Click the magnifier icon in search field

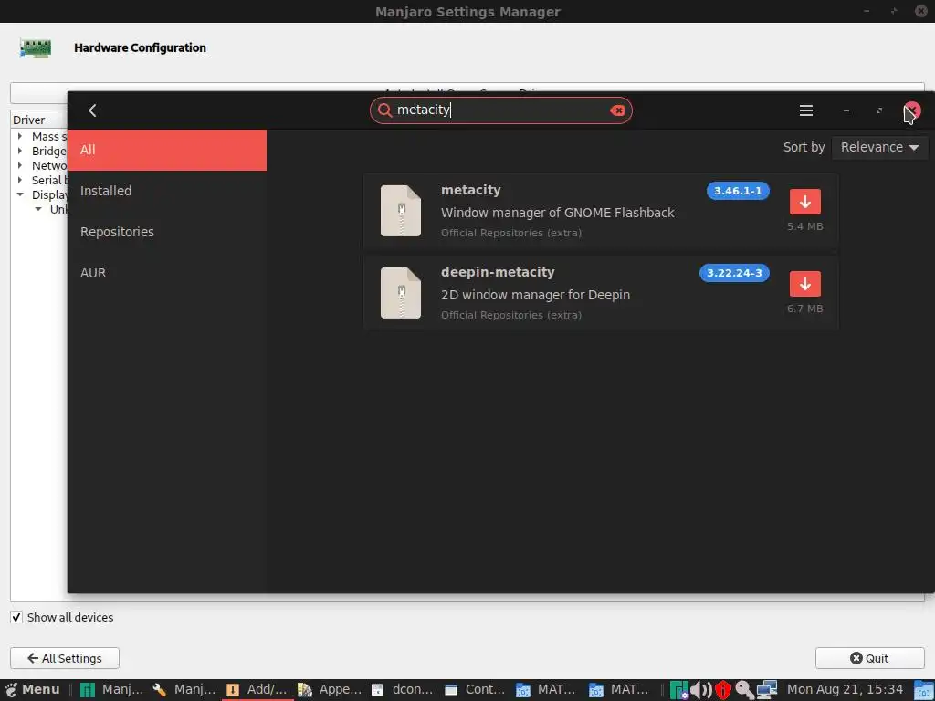click(x=384, y=110)
